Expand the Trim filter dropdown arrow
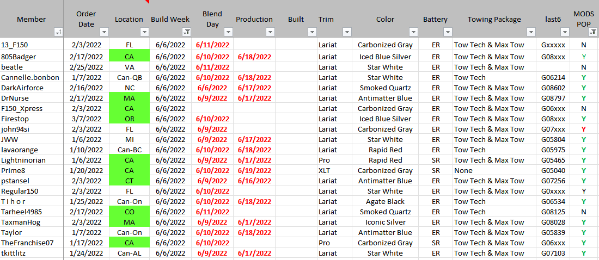This screenshot has width=599, height=260. pos(347,32)
